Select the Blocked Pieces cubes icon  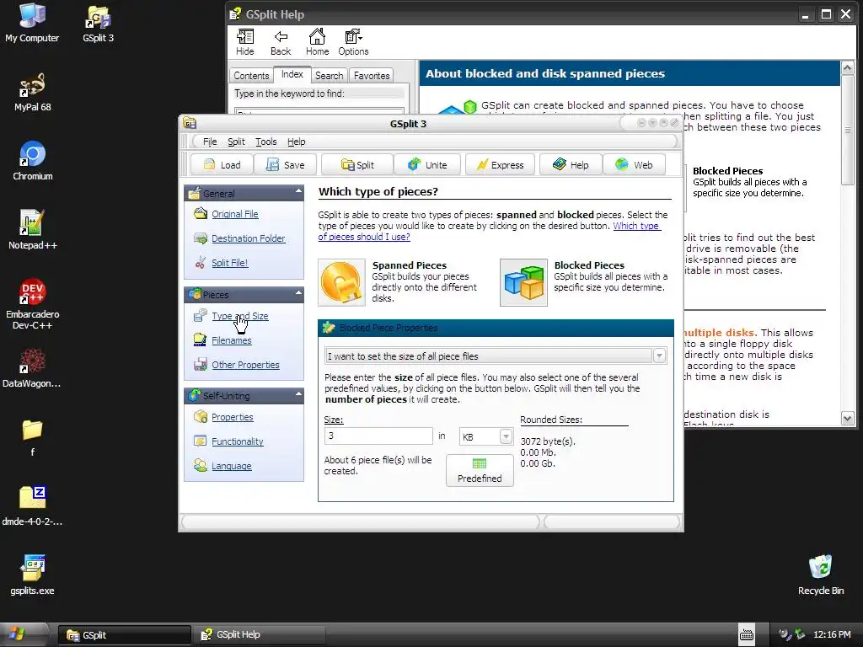click(x=523, y=282)
